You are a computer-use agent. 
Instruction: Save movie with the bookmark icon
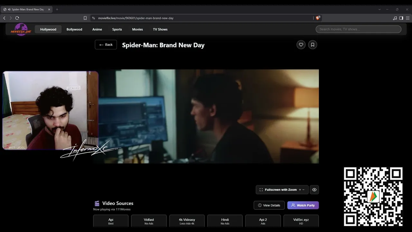point(313,45)
